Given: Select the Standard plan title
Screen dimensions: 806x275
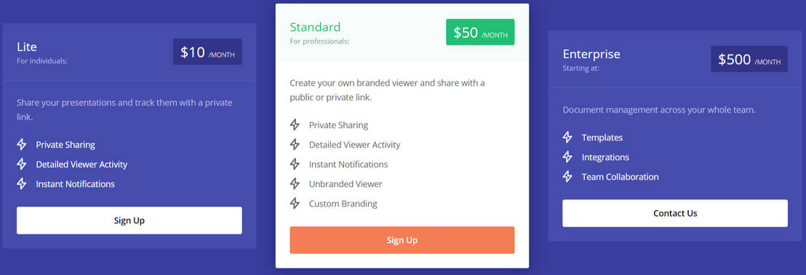Looking at the screenshot, I should tap(315, 27).
